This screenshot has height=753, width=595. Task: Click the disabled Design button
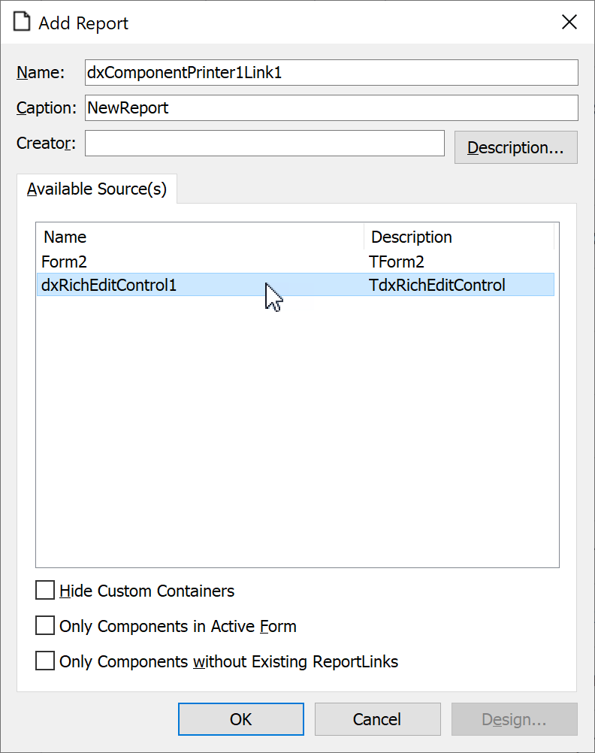[x=514, y=718]
